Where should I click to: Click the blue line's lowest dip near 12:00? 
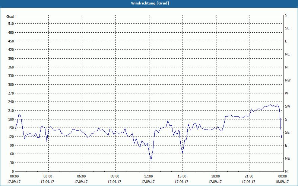coord(151,160)
